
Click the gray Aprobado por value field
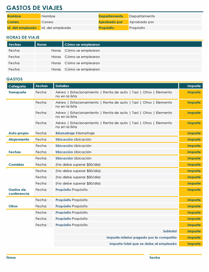[165, 22]
